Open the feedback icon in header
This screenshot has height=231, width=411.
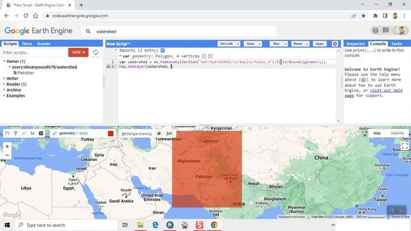pos(386,30)
